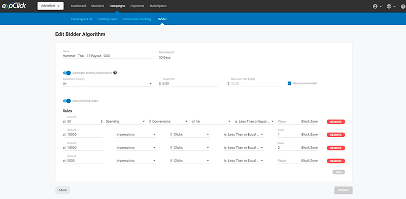Viewport: 406px width, 199px height.
Task: Open the Spending metric dropdown in first rule
Action: pos(125,122)
